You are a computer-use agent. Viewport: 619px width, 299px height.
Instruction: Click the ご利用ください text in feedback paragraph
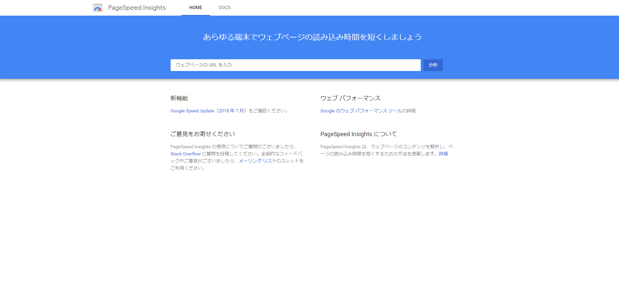(x=188, y=168)
